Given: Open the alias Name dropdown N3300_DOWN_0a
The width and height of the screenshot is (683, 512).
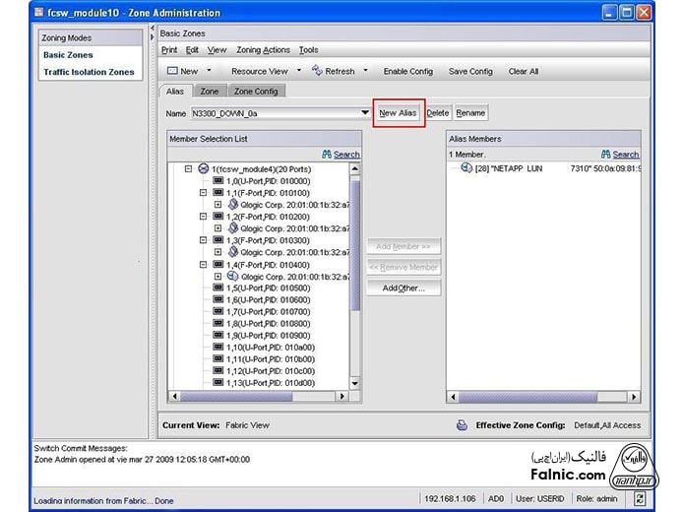Looking at the screenshot, I should [x=365, y=113].
